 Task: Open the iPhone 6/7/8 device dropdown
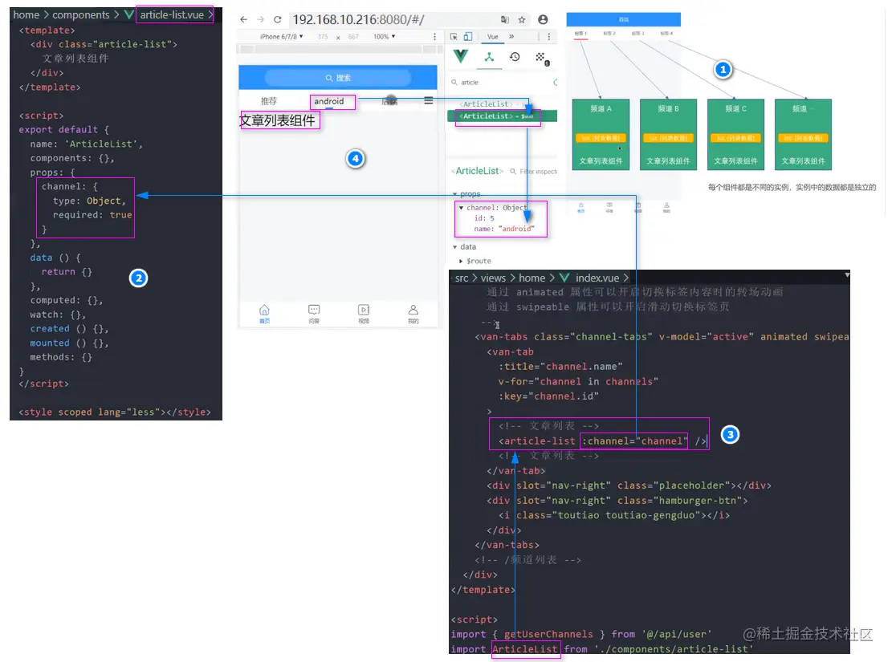281,36
